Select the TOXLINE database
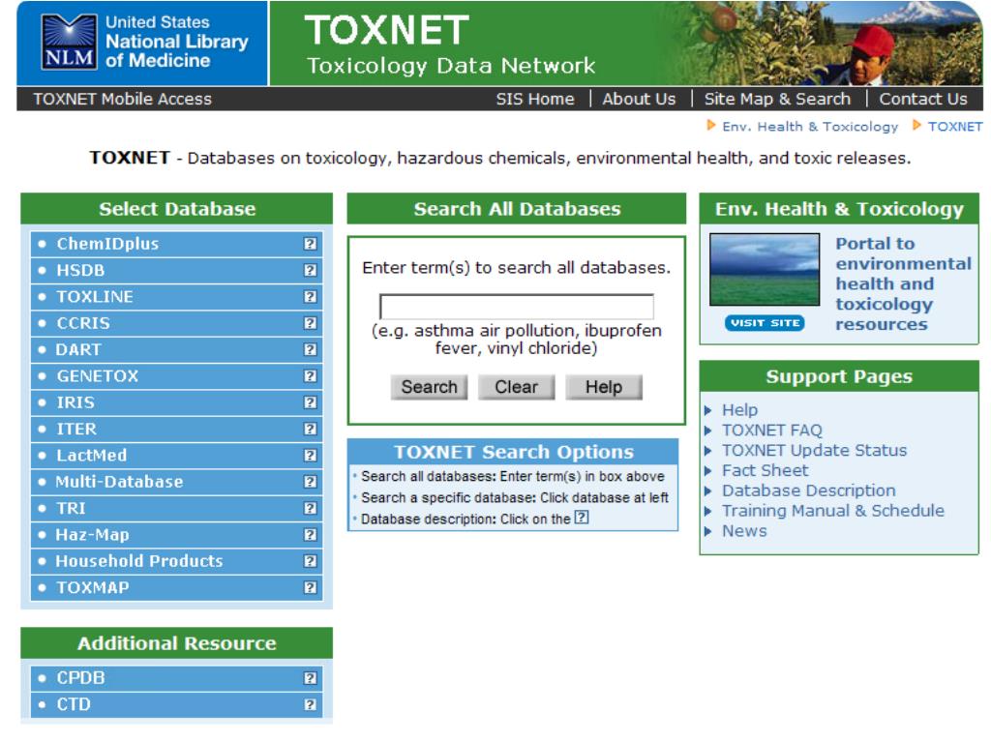The width and height of the screenshot is (991, 743). coord(95,297)
